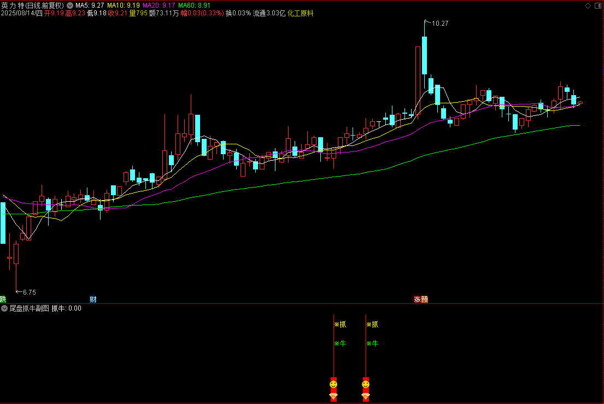Click the low price 低9.18
Image resolution: width=604 pixels, height=404 pixels.
click(x=97, y=13)
